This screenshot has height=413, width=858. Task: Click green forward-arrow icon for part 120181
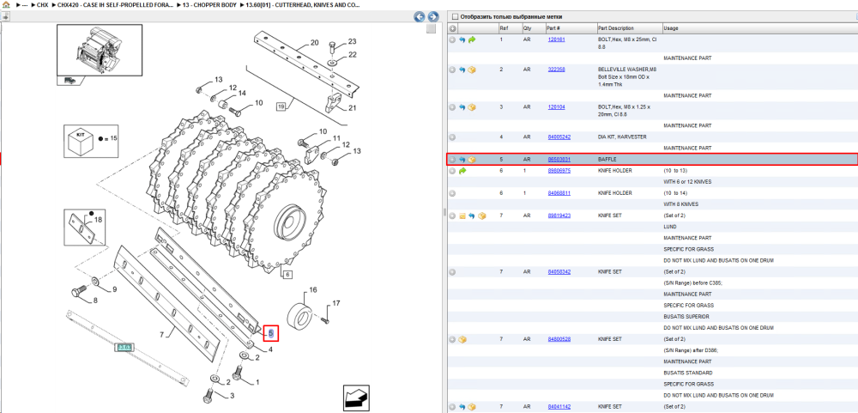[x=472, y=40]
